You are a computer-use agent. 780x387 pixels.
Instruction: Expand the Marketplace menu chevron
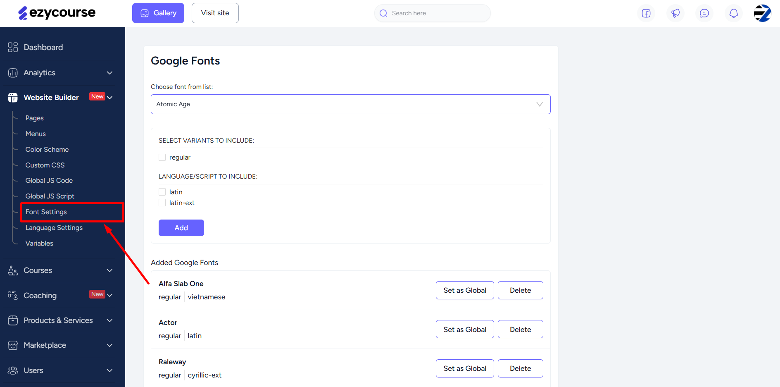[109, 345]
